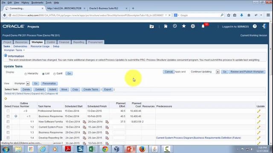Open a new browser tab with plus
The height and width of the screenshot is (153, 273).
tap(133, 8)
